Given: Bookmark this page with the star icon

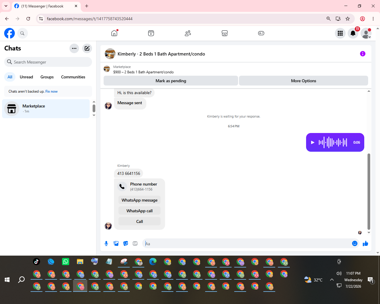Looking at the screenshot, I should tap(348, 19).
